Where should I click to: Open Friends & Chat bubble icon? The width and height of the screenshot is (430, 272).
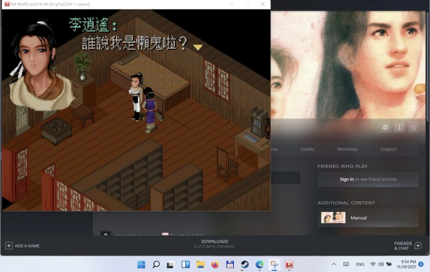418,246
